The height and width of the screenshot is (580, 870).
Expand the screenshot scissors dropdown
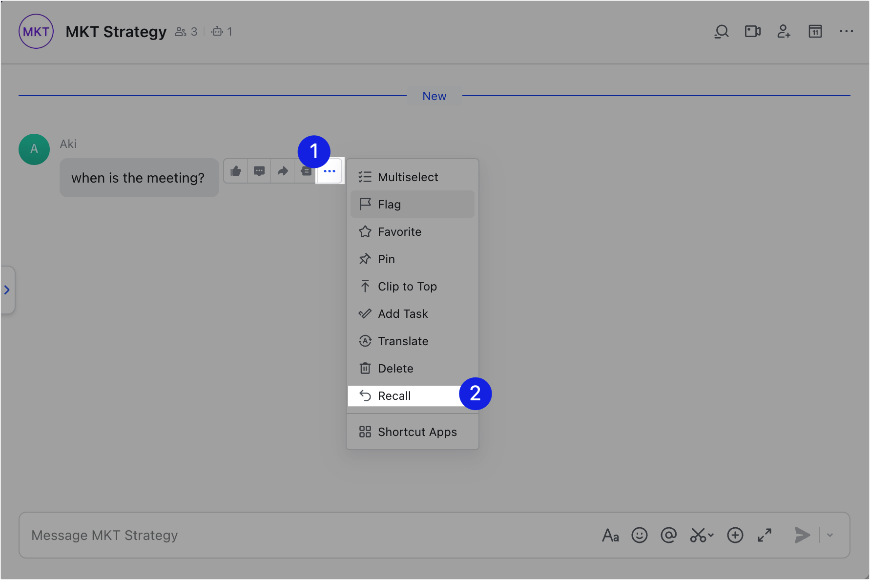tap(711, 535)
